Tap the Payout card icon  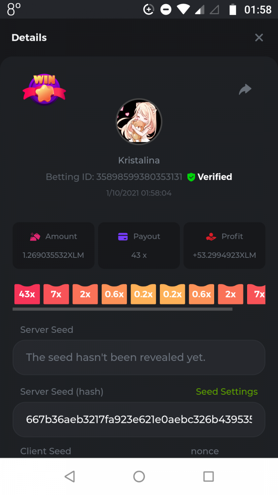tap(123, 236)
